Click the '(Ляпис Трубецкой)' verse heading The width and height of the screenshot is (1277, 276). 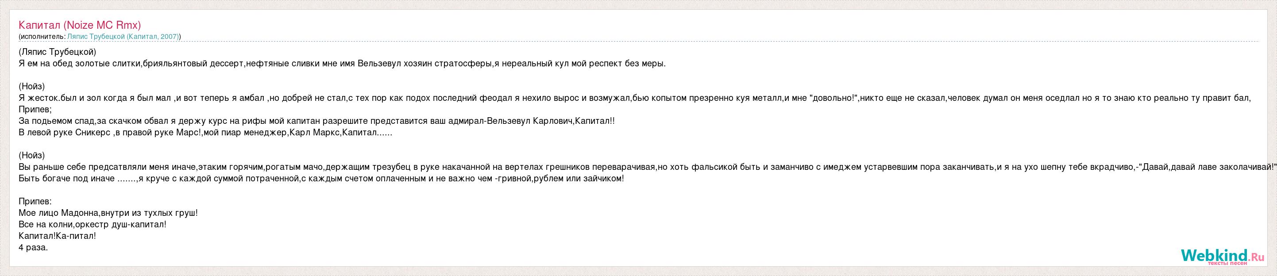click(58, 52)
